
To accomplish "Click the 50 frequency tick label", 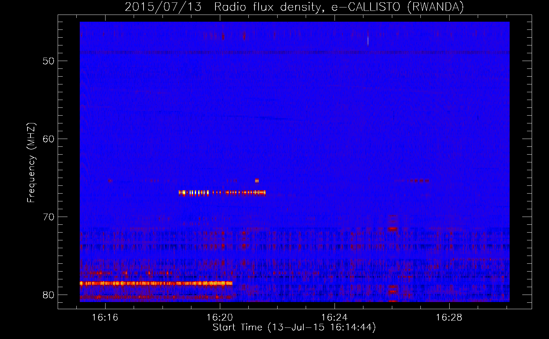I will pyautogui.click(x=49, y=61).
